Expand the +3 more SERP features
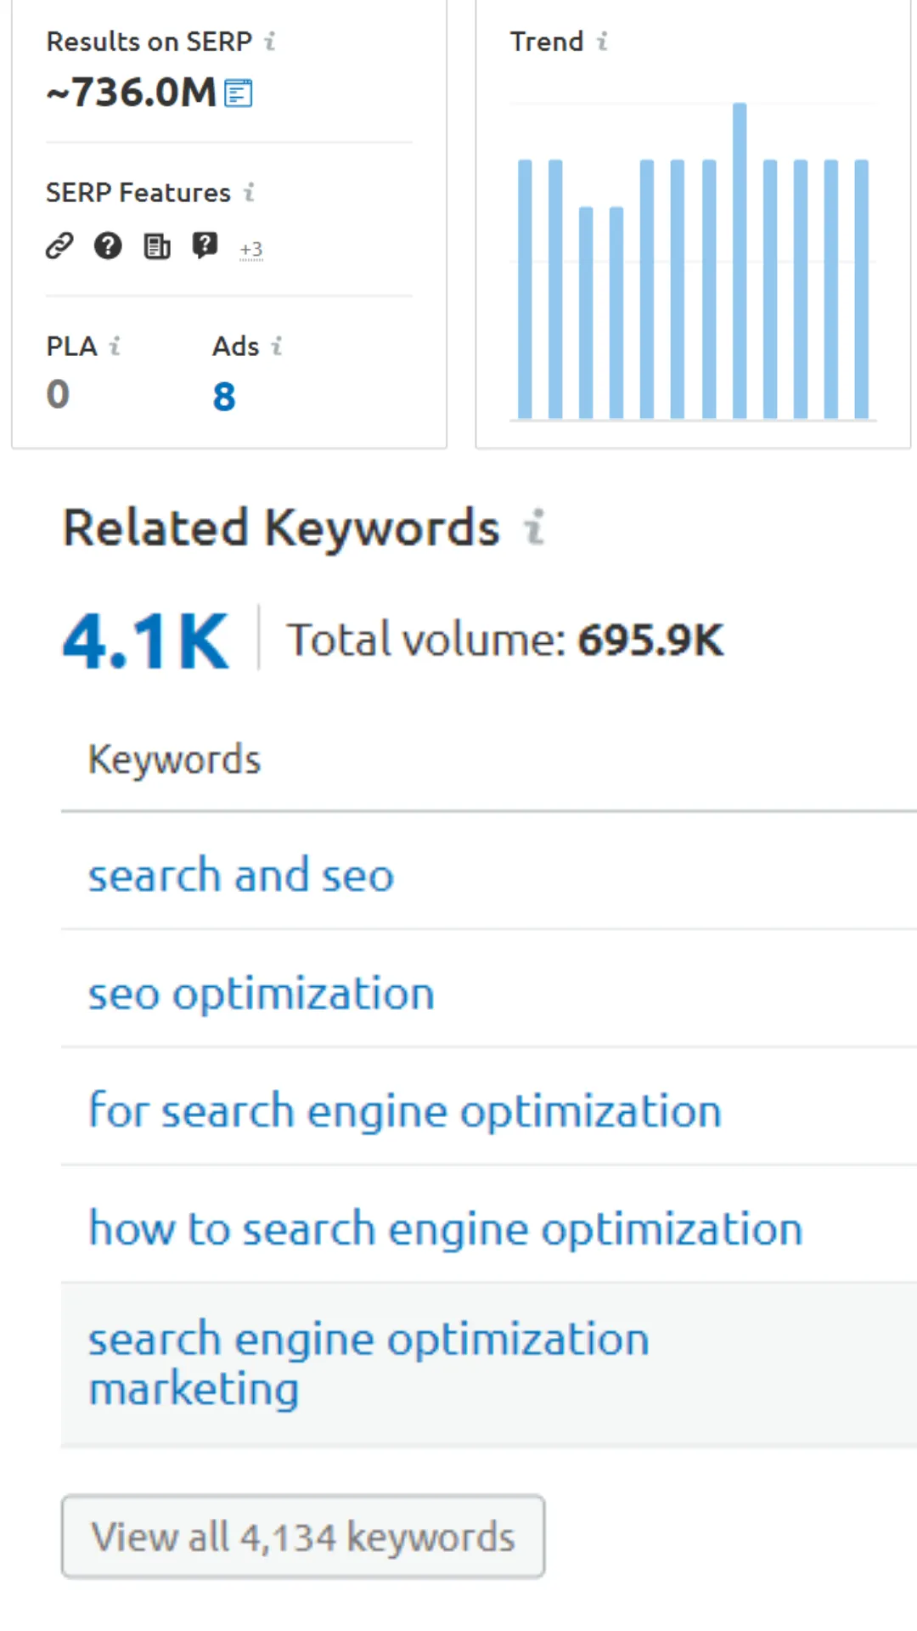The width and height of the screenshot is (917, 1631). [x=251, y=250]
